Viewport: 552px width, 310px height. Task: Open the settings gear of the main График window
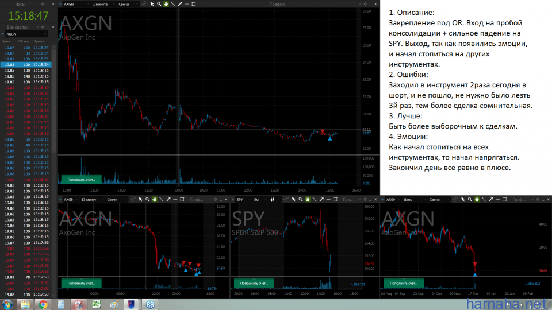pyautogui.click(x=365, y=4)
